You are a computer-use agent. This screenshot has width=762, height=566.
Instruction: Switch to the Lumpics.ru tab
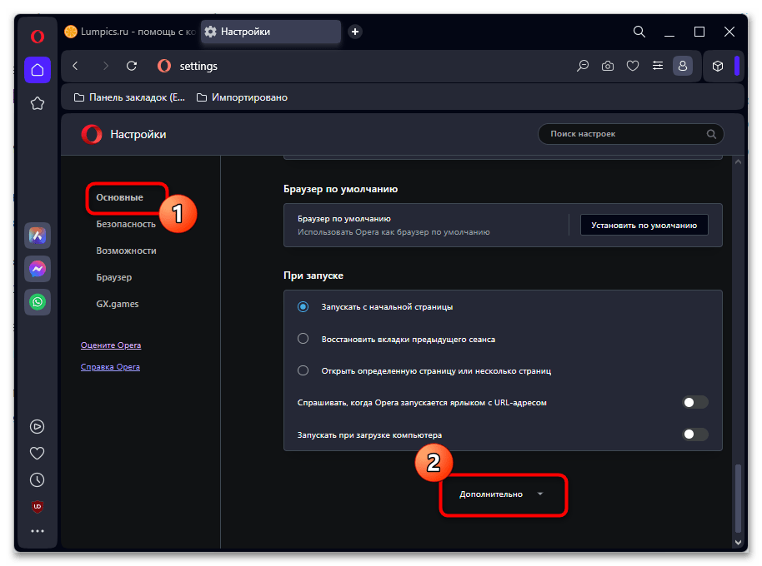(x=130, y=32)
